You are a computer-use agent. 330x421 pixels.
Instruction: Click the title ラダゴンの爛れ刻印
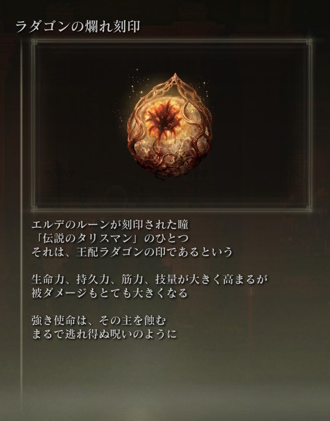point(78,27)
